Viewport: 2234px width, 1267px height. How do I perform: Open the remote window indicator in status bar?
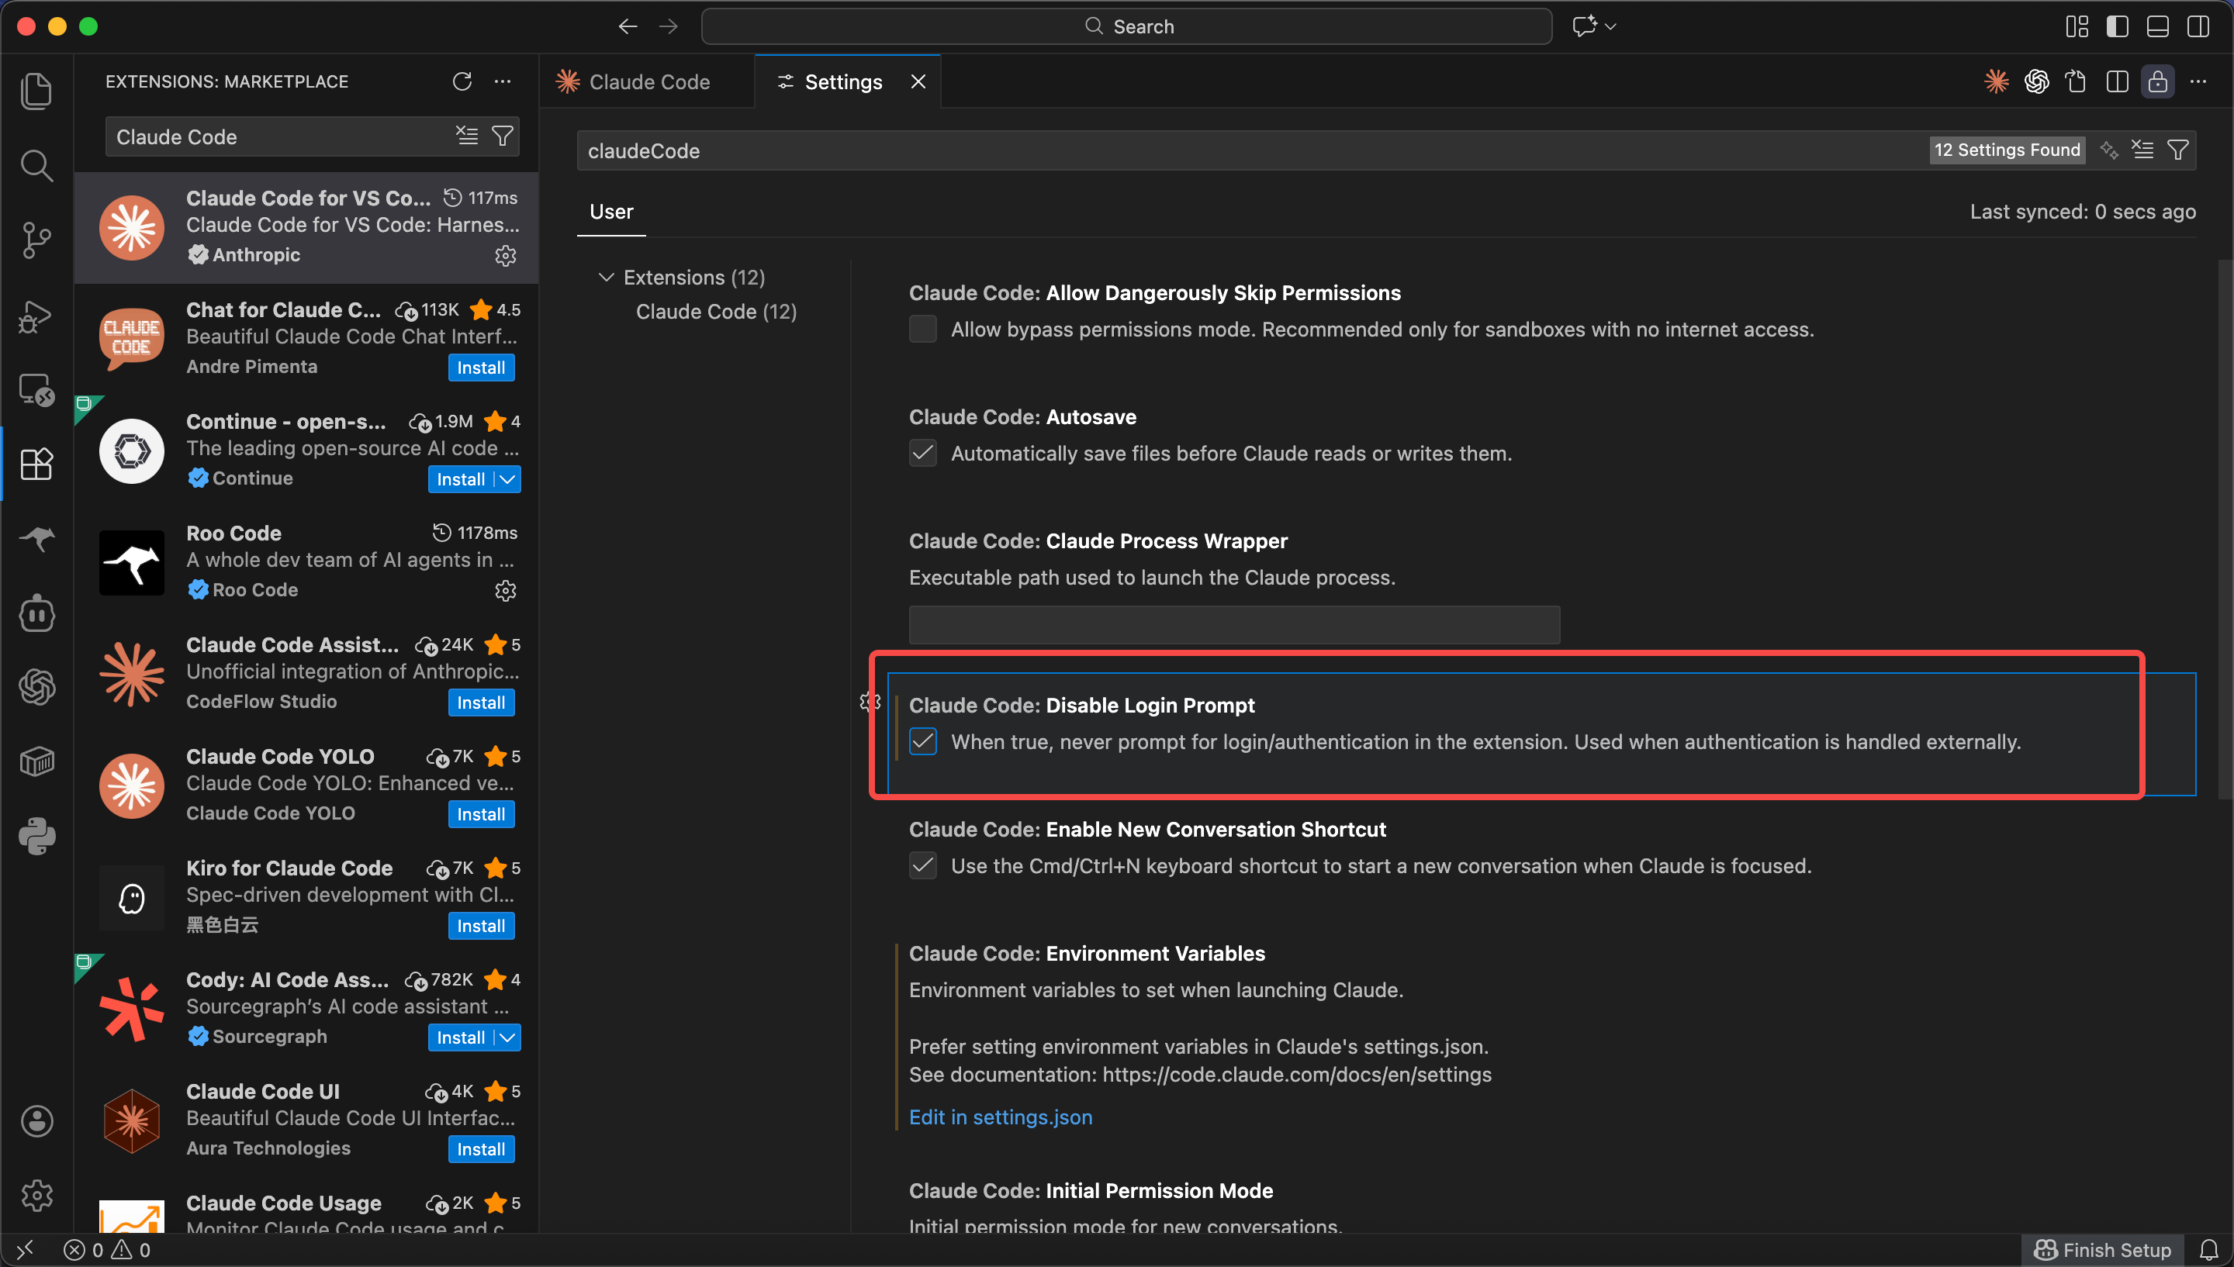pos(26,1251)
